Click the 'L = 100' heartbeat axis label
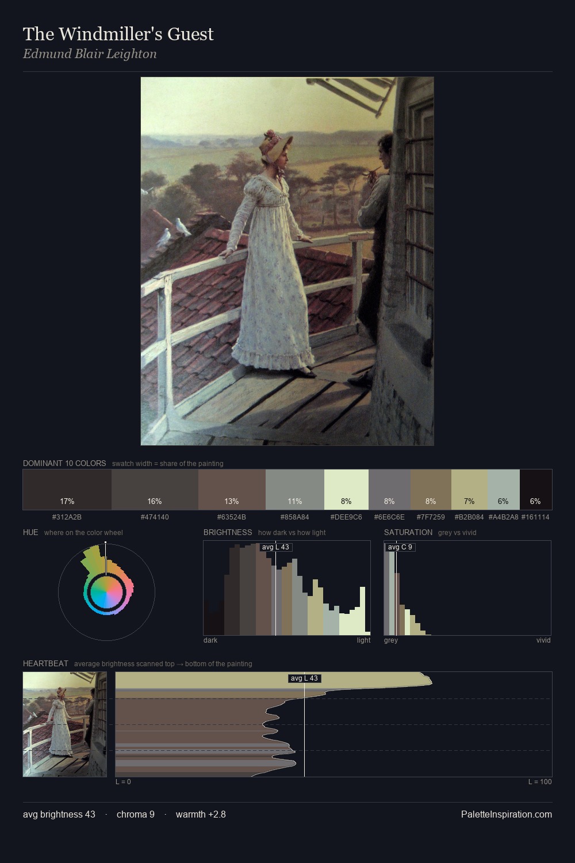Viewport: 575px width, 863px height. coord(540,782)
